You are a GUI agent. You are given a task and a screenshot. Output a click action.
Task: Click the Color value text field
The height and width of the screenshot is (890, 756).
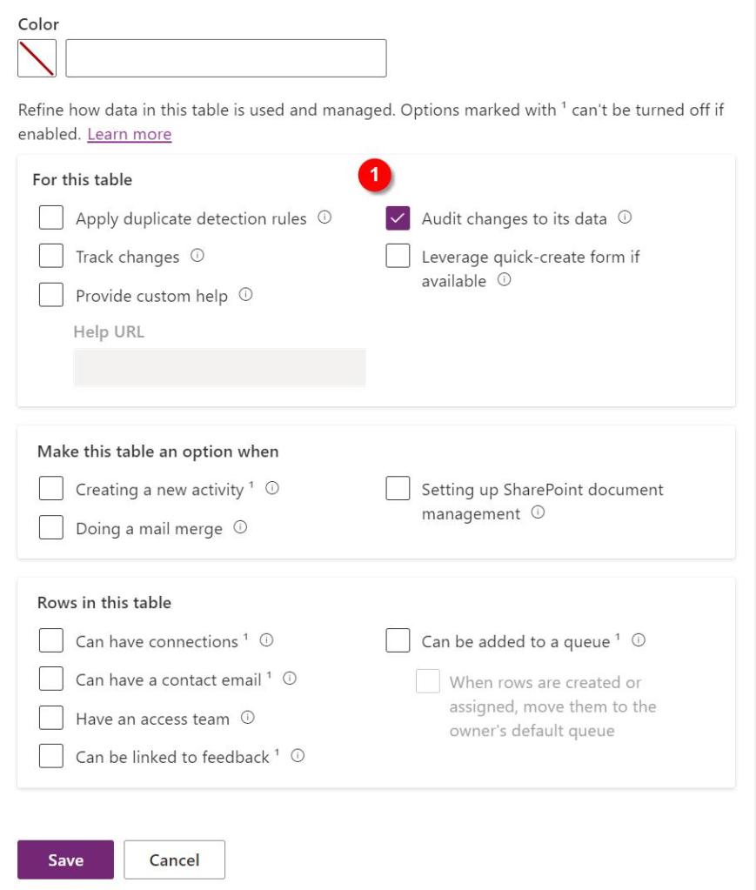[225, 58]
